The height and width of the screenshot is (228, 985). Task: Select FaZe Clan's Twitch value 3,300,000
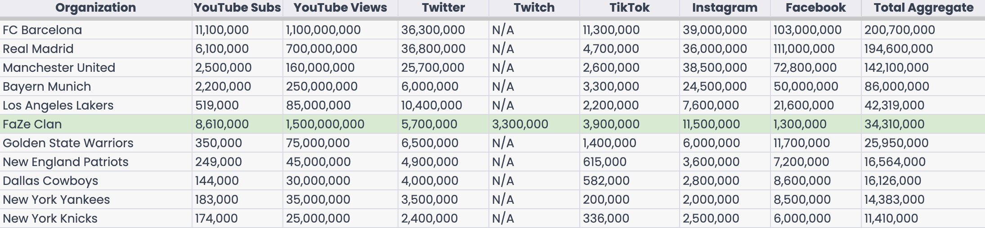pos(520,124)
